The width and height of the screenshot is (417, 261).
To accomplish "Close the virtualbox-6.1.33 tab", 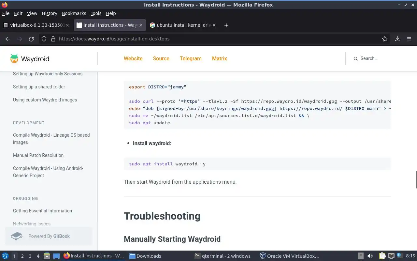I will point(68,25).
